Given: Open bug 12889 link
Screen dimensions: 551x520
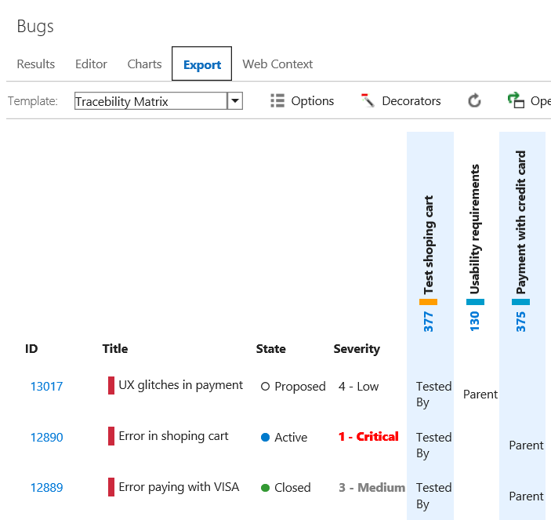Looking at the screenshot, I should pos(46,488).
